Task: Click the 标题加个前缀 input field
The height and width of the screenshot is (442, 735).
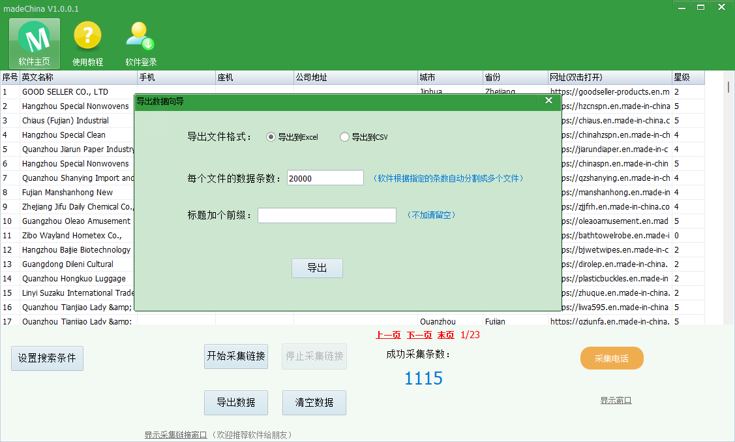Action: click(327, 215)
